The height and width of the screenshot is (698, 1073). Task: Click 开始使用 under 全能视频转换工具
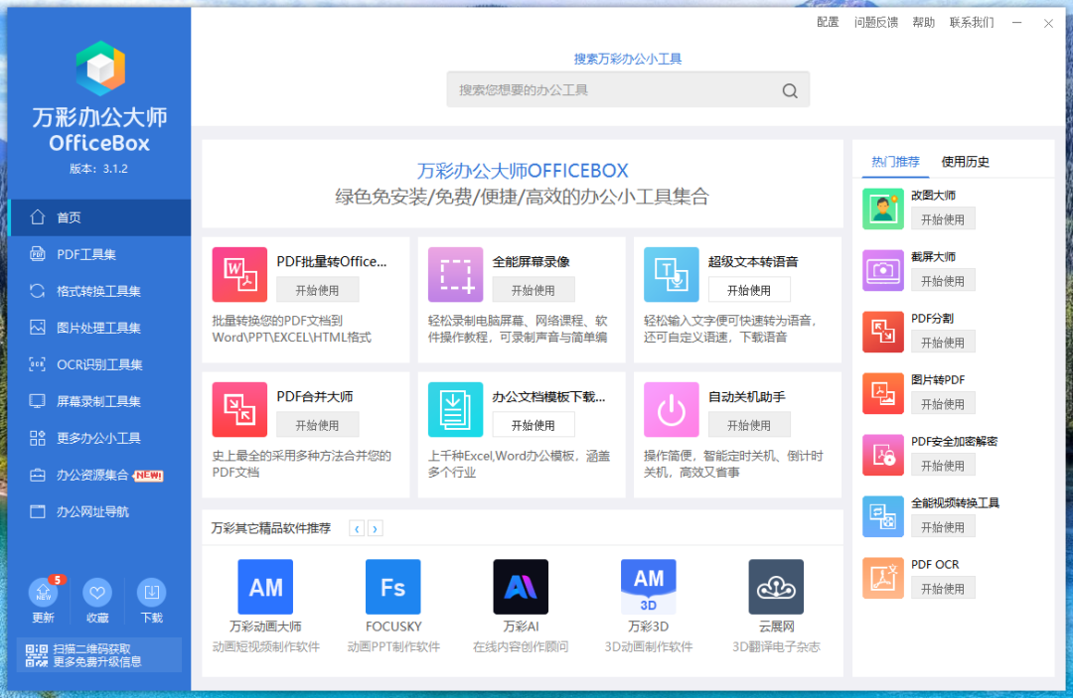click(943, 525)
